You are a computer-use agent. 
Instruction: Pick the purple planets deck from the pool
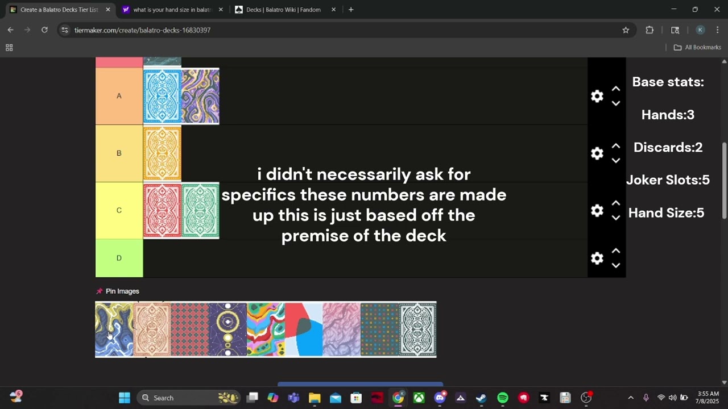pos(227,329)
